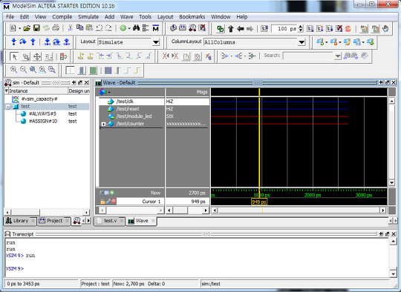Open the Bookmarks menu
Image resolution: width=401 pixels, height=292 pixels.
pos(192,17)
